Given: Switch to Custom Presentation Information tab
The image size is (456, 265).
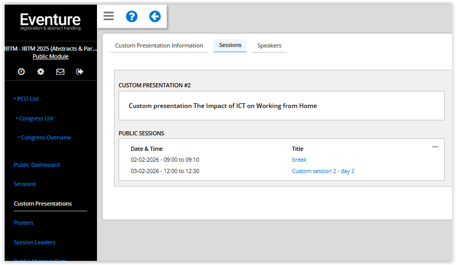Looking at the screenshot, I should pyautogui.click(x=159, y=45).
